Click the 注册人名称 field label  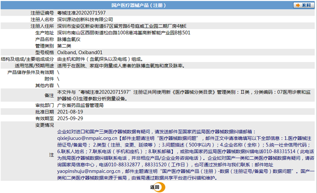click(42, 20)
